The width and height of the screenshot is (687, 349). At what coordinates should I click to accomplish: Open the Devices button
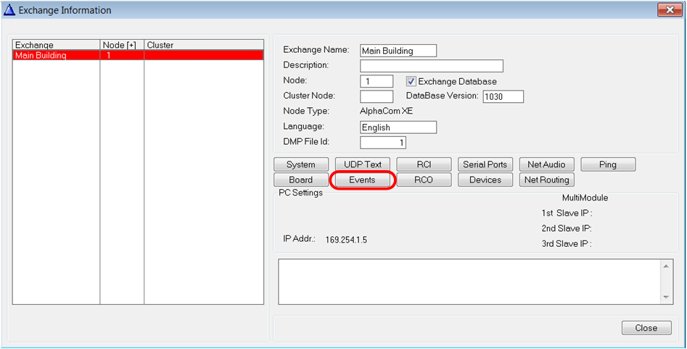pyautogui.click(x=485, y=180)
